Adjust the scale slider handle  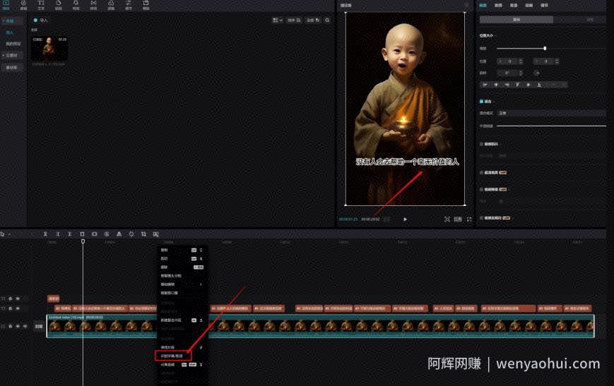[545, 49]
